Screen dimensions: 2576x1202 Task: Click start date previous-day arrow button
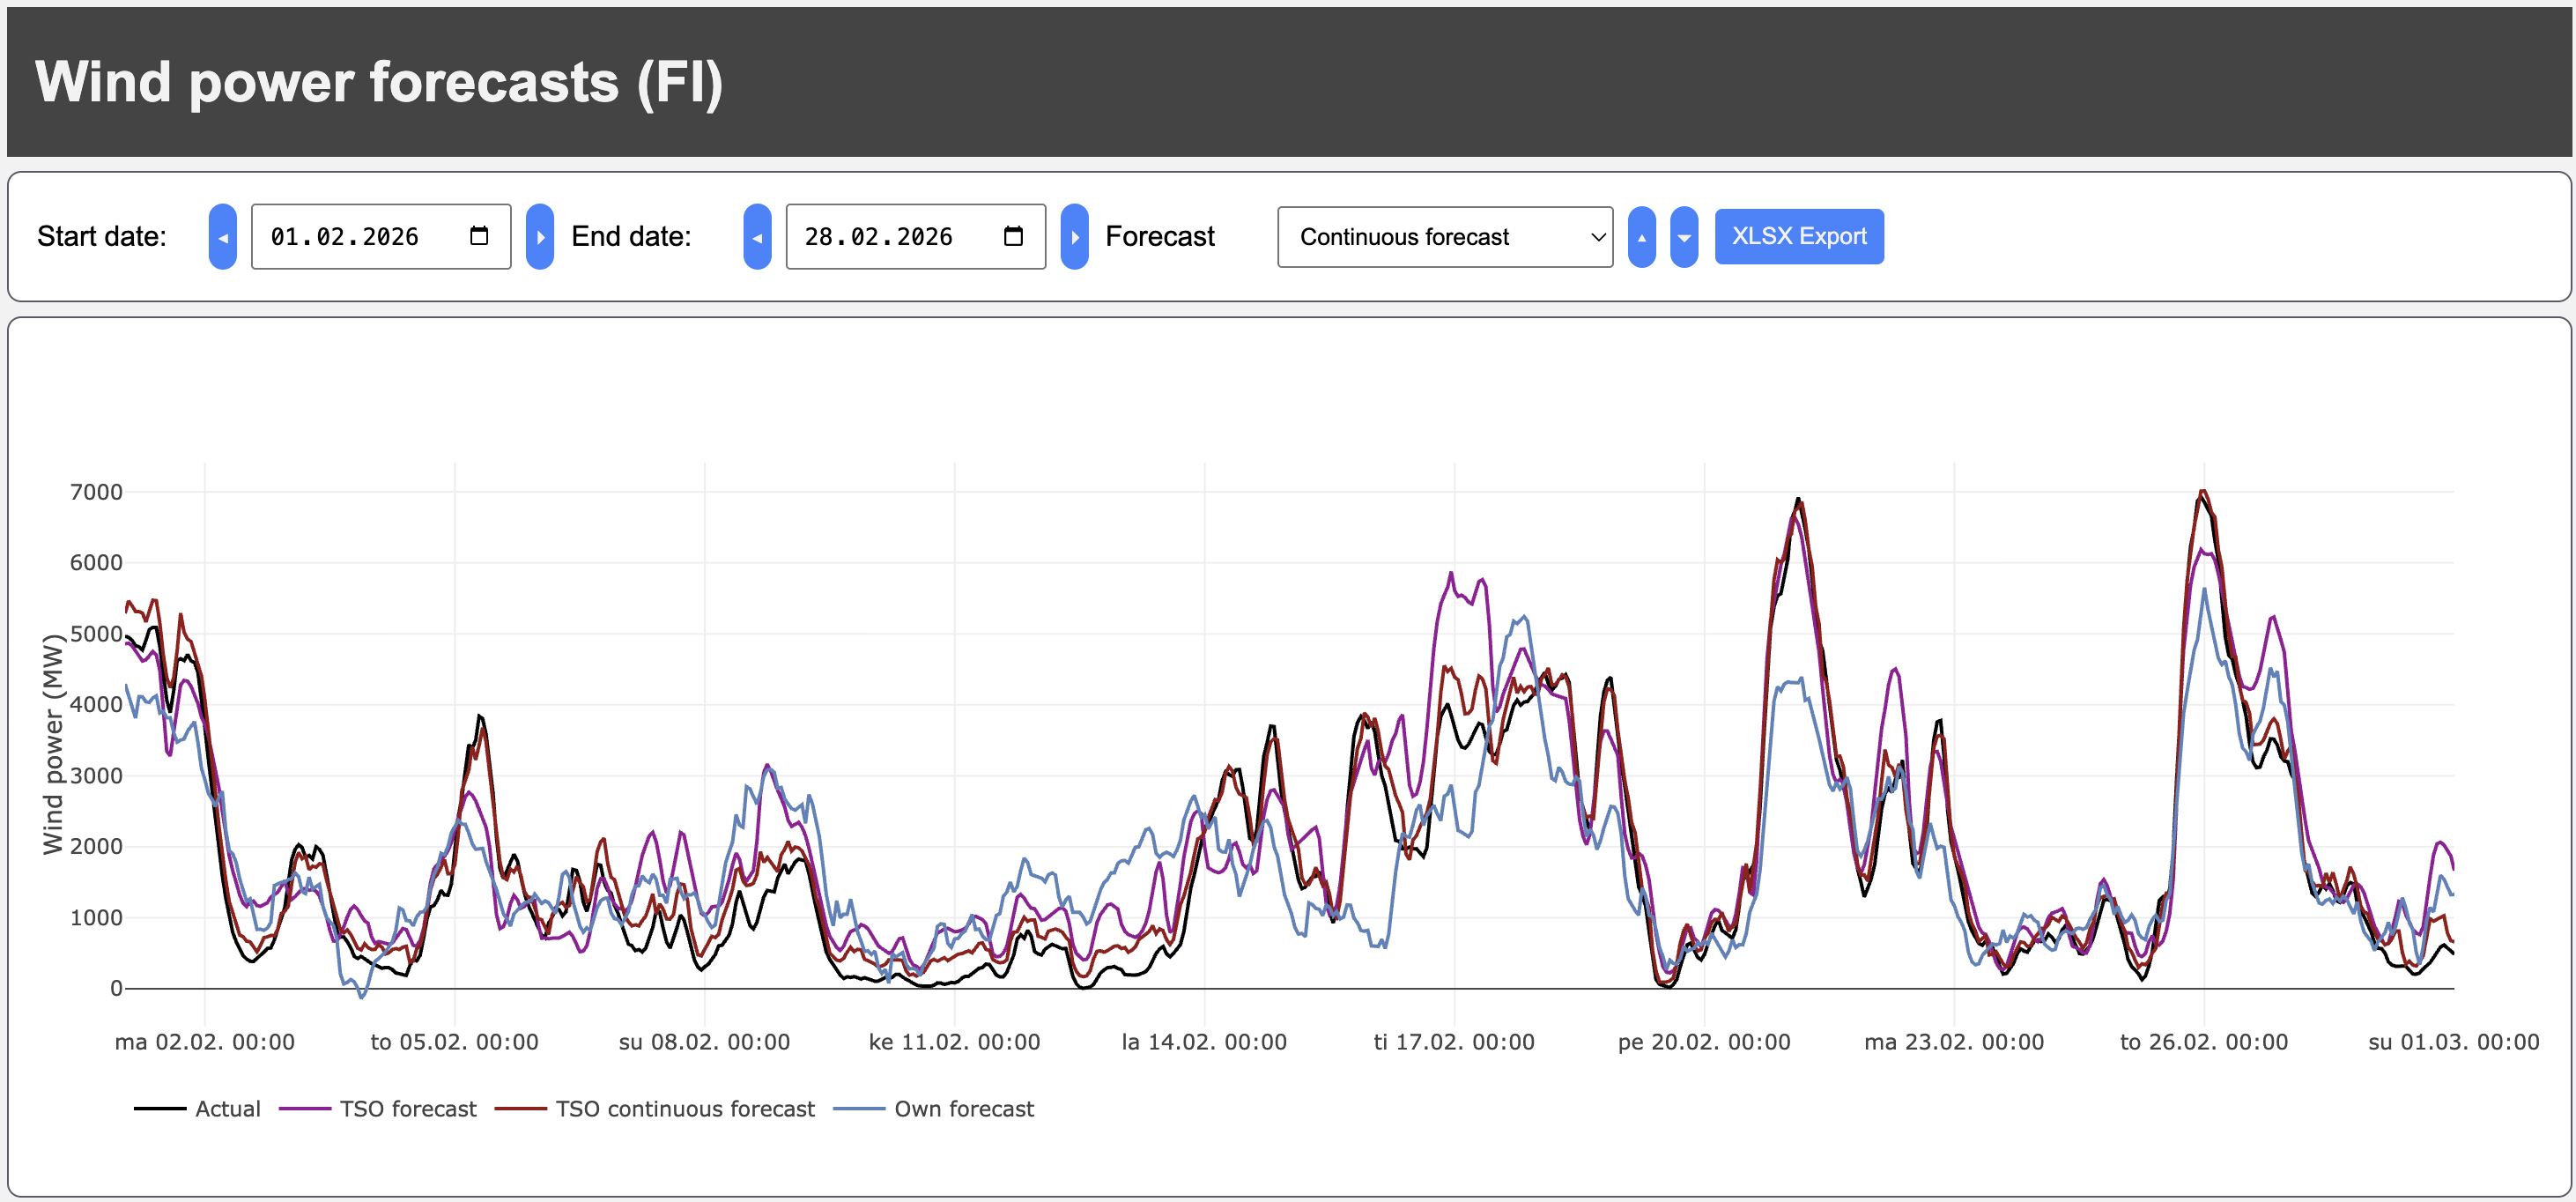pyautogui.click(x=222, y=237)
